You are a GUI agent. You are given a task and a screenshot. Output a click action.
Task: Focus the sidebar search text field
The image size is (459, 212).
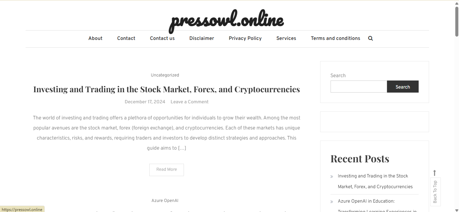359,87
